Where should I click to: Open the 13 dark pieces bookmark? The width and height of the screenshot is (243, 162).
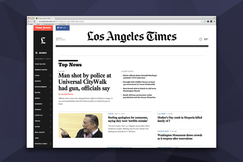pyautogui.click(x=48, y=24)
